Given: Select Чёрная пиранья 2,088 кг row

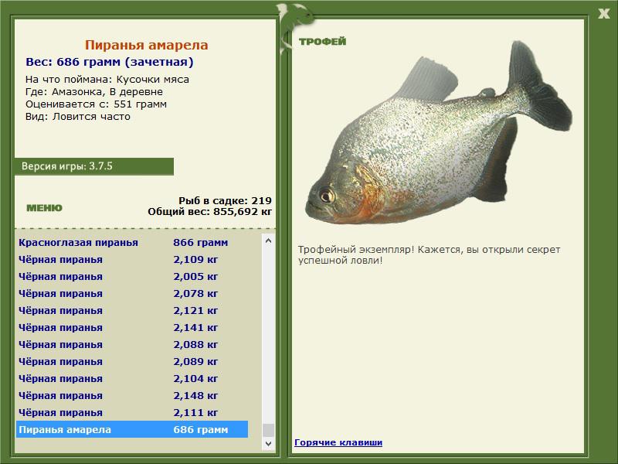Looking at the screenshot, I should (x=132, y=344).
